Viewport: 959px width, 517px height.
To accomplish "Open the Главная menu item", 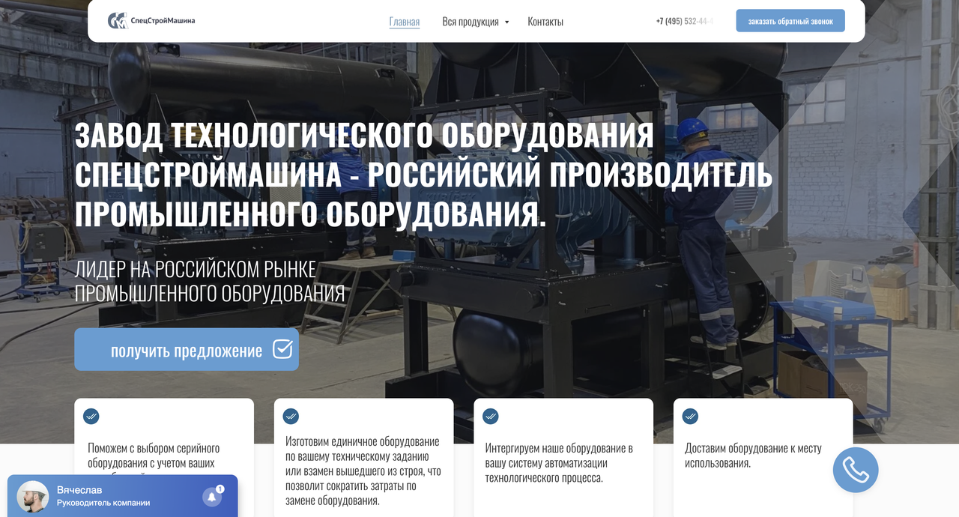I will tap(405, 22).
